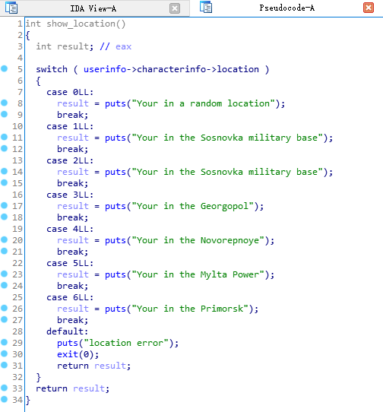Click "case 0LL:" label
Image resolution: width=383 pixels, height=412 pixels.
point(70,92)
